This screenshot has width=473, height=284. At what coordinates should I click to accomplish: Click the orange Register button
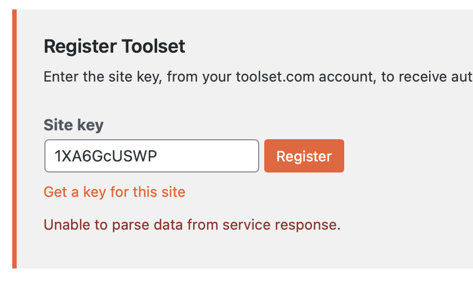pyautogui.click(x=304, y=156)
